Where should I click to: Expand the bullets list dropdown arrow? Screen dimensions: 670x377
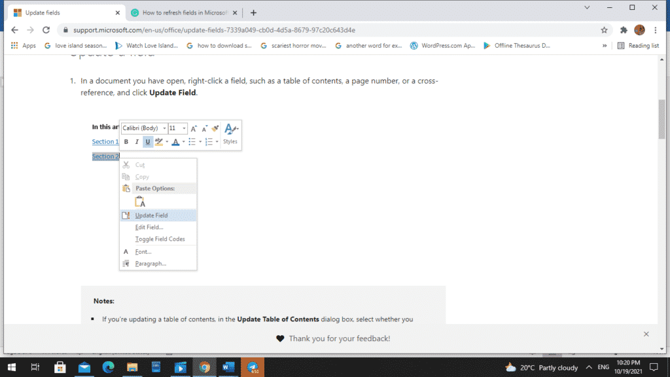[200, 141]
